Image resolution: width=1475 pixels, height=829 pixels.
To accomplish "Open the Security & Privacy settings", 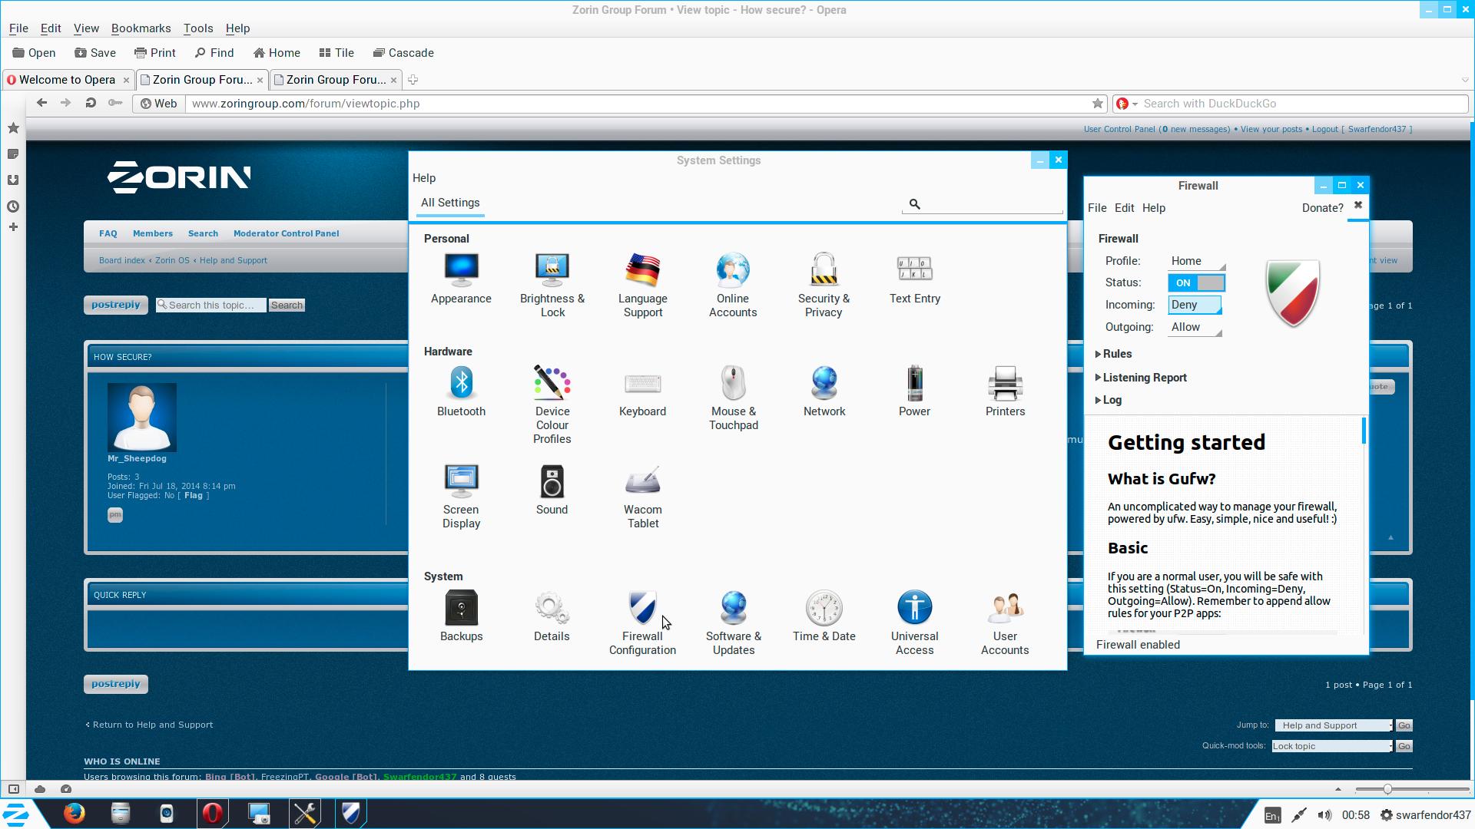I will tap(824, 270).
